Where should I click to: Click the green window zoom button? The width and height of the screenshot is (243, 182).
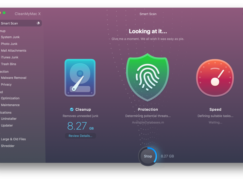pos(4,13)
